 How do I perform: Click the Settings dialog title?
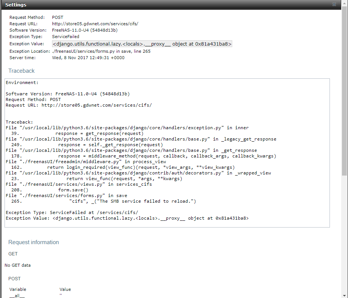[16, 5]
